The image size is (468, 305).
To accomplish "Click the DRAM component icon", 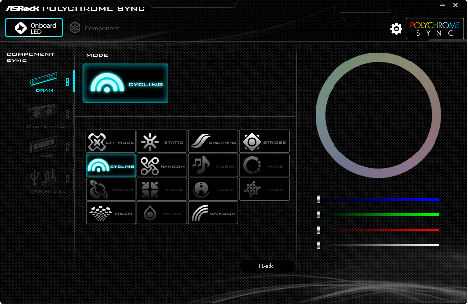I will click(x=43, y=82).
